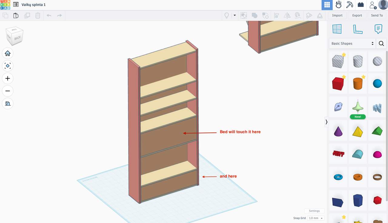Image resolution: width=388 pixels, height=223 pixels.
Task: Expand Snap Grid value dropdown
Action: pyautogui.click(x=316, y=218)
